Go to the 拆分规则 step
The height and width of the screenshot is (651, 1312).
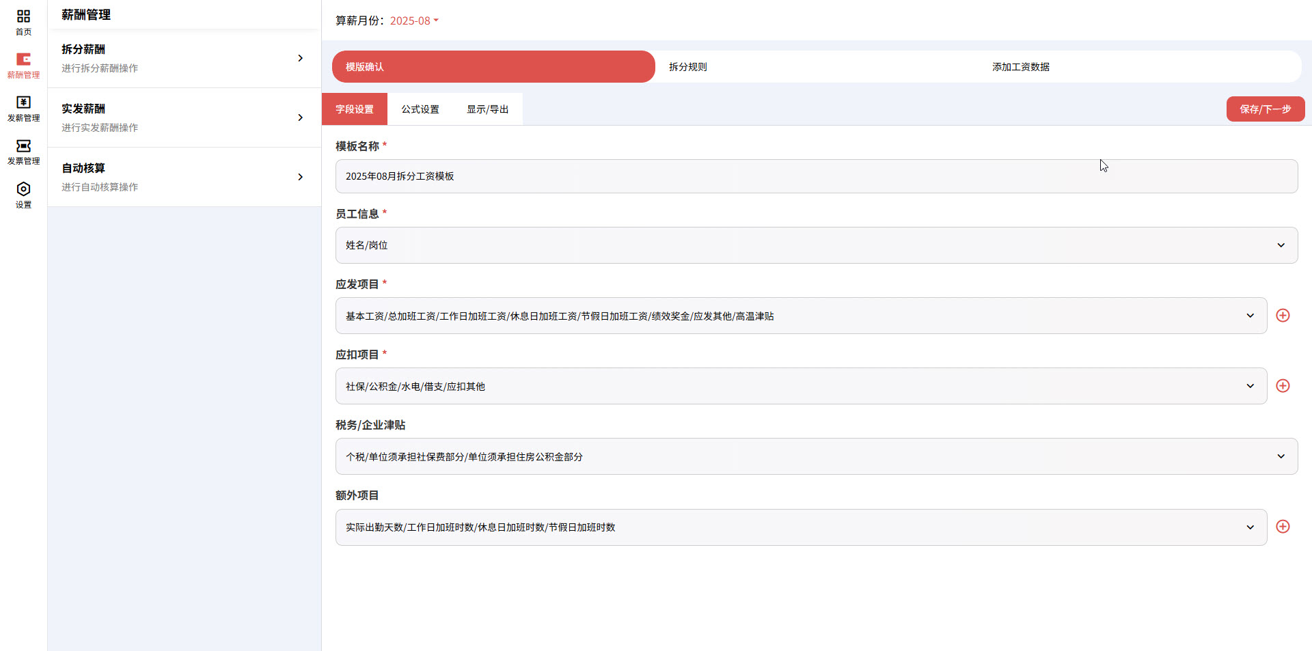point(687,66)
